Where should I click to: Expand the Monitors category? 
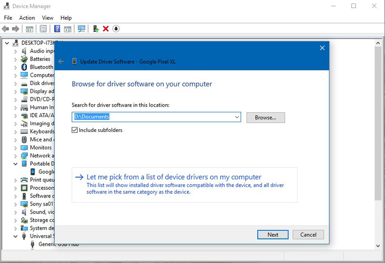tap(16, 148)
